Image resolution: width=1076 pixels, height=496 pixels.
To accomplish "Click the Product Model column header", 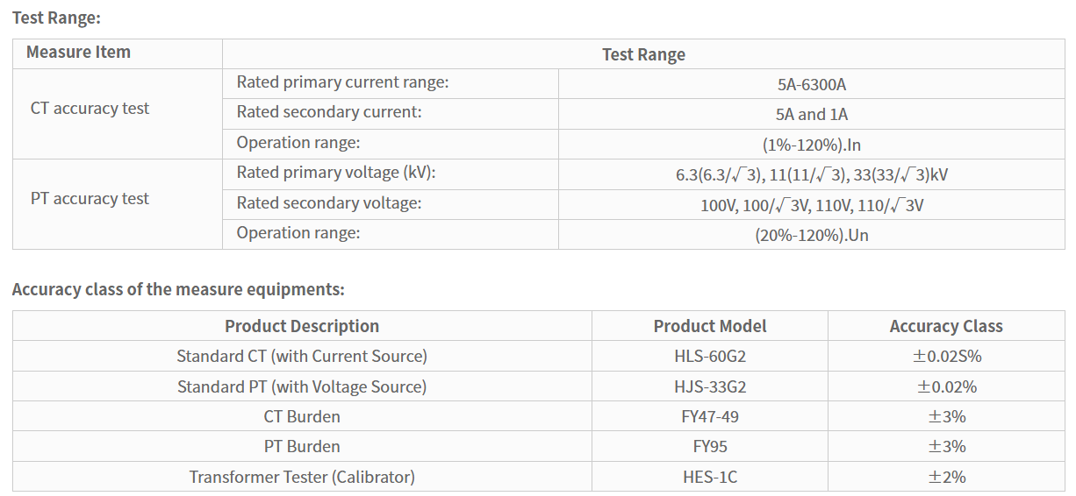I will pos(710,326).
